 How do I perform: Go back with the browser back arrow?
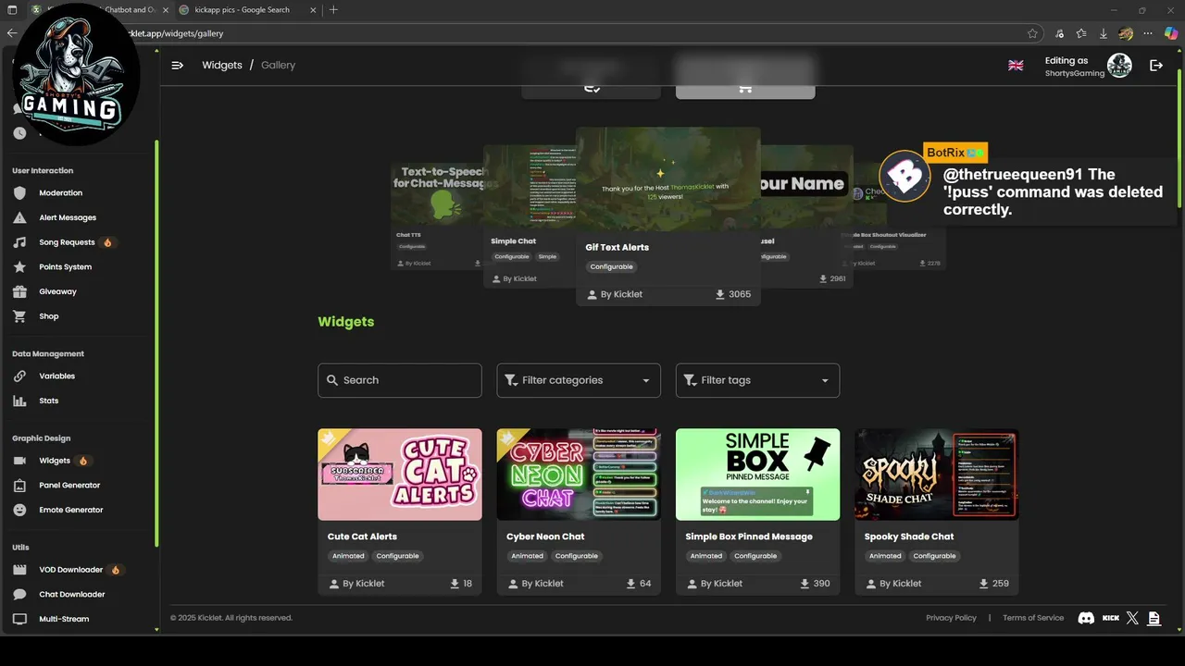pos(11,33)
